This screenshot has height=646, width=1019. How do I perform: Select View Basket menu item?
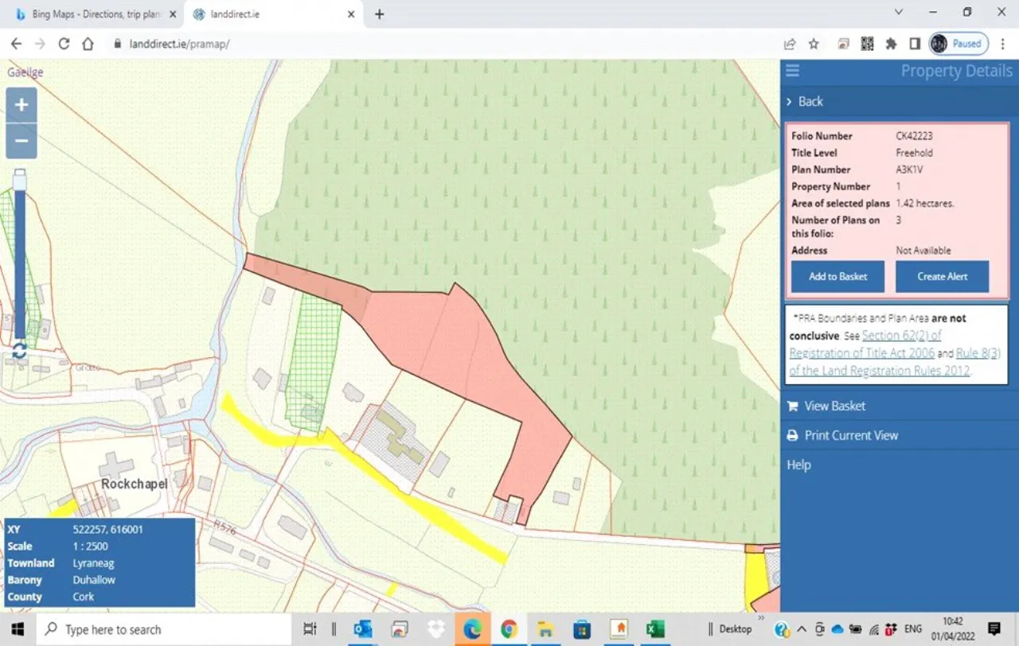point(834,406)
